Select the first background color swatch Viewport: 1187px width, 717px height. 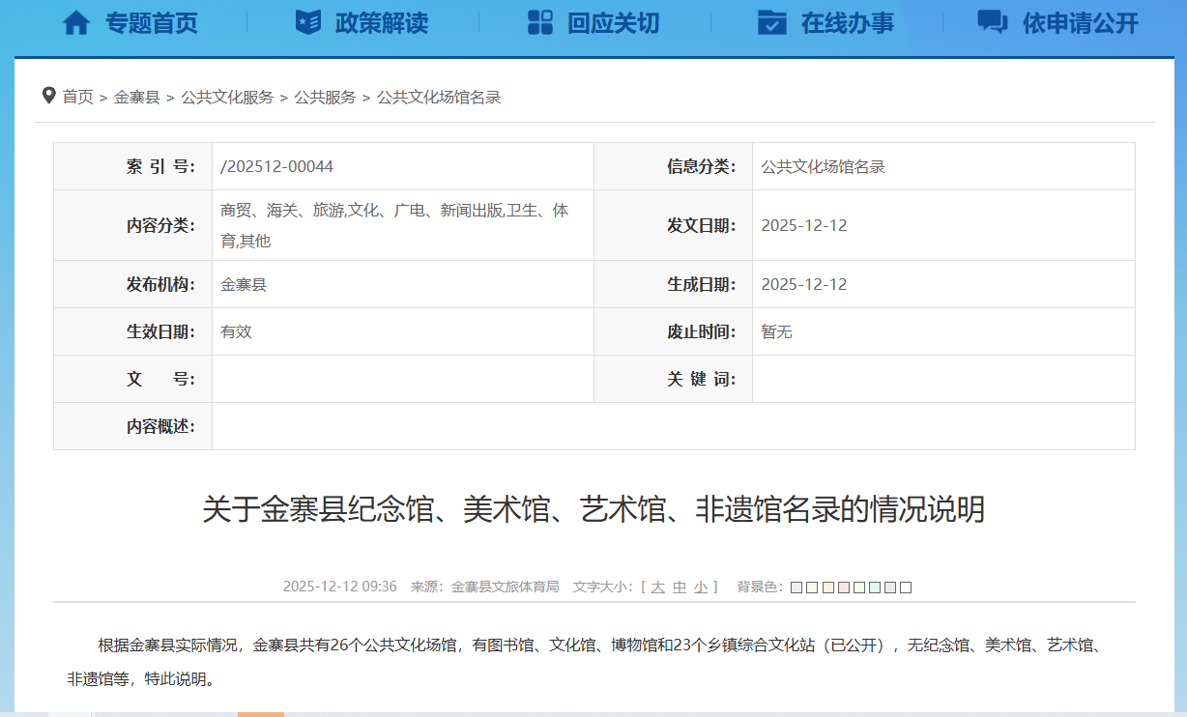pos(796,588)
